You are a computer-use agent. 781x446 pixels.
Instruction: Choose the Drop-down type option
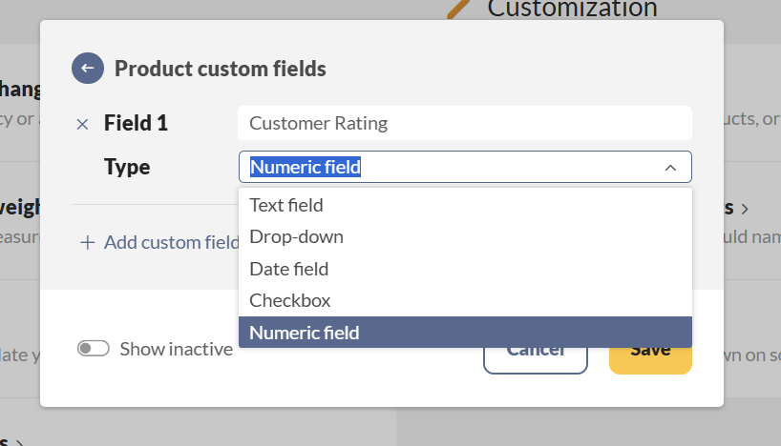296,236
